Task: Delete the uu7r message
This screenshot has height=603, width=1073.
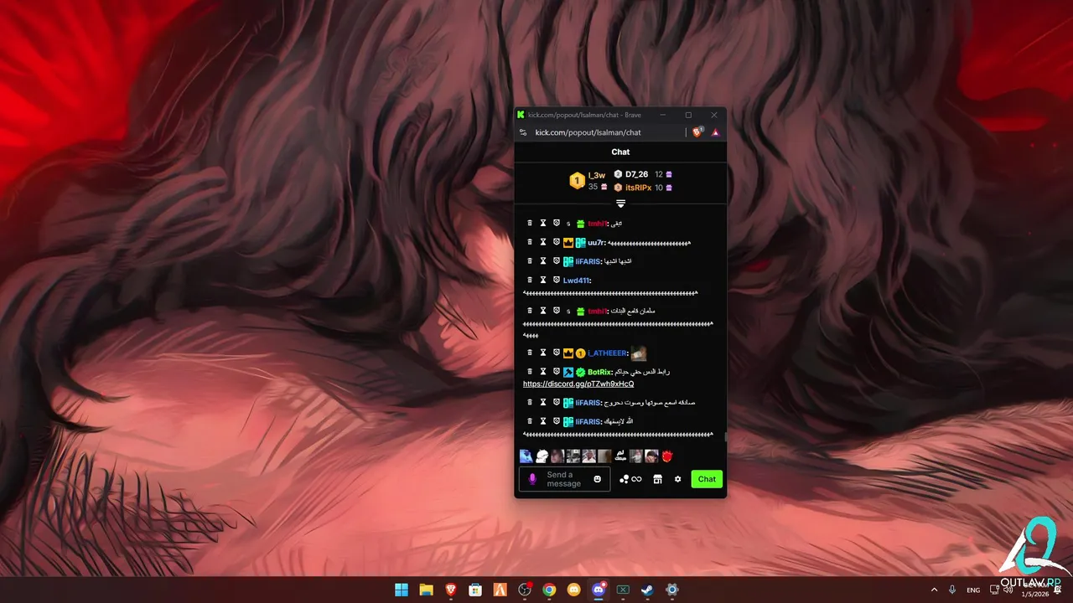Action: [x=530, y=242]
